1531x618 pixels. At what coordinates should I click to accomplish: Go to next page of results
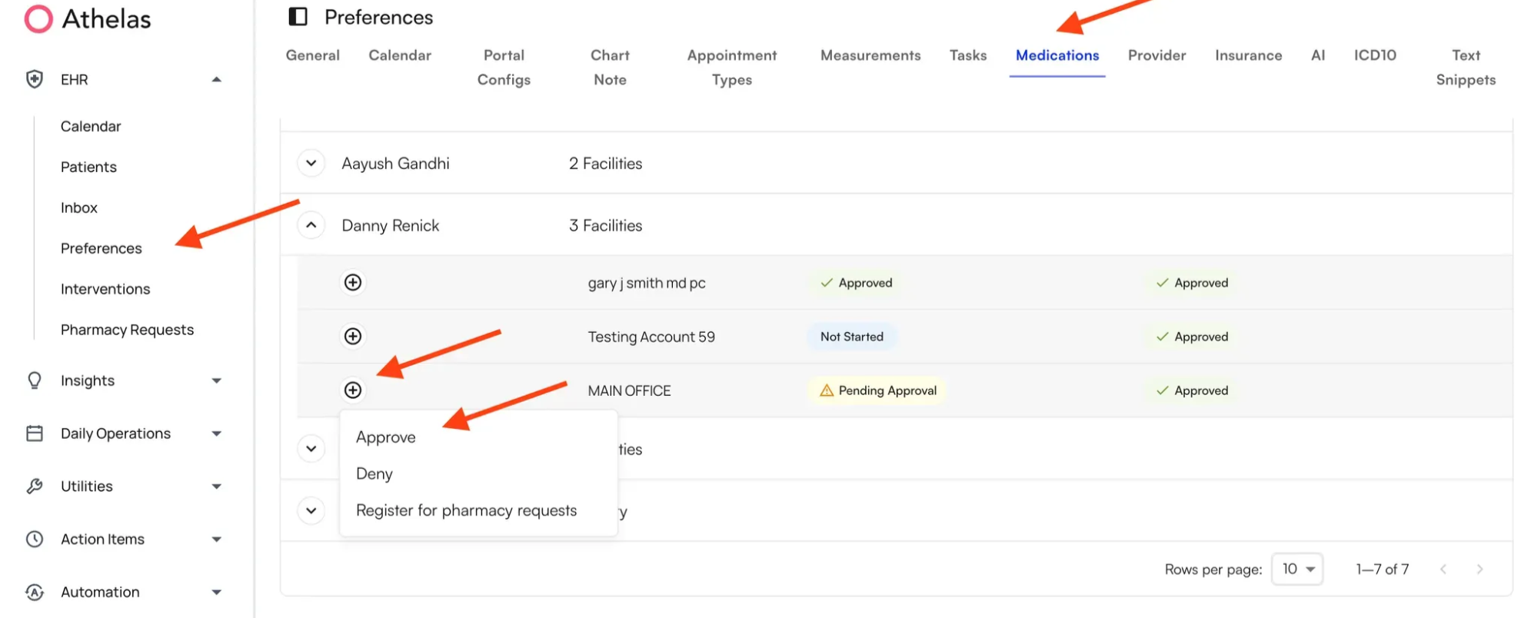(1479, 569)
